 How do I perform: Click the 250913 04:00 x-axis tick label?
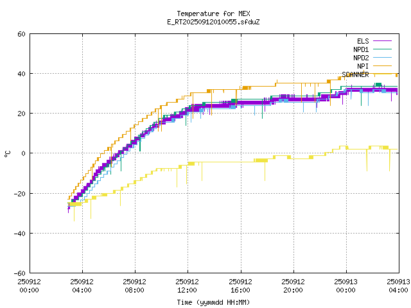[398, 285]
